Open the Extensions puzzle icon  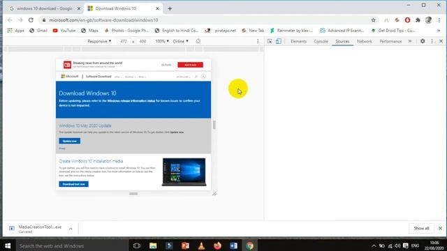(418, 20)
